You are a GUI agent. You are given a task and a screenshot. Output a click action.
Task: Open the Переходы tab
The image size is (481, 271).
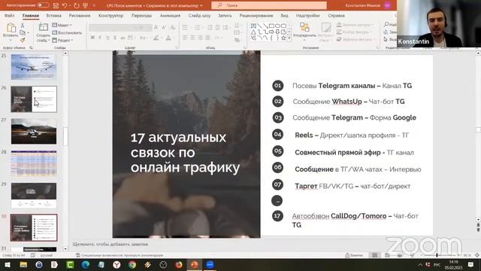pos(141,15)
